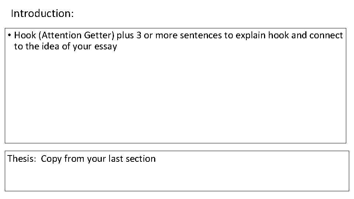Click empty space inside the Hook text box
Viewport: 354px width, 199px height.
coord(175,99)
